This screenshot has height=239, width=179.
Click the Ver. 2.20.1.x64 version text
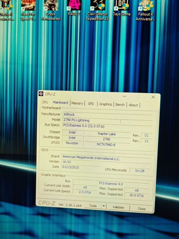pos(70,205)
